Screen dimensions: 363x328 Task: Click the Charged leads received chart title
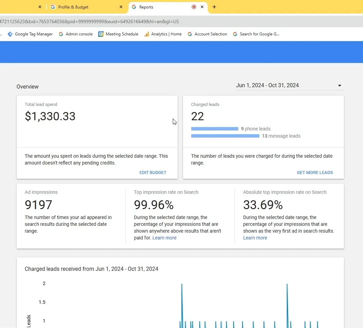point(91,269)
